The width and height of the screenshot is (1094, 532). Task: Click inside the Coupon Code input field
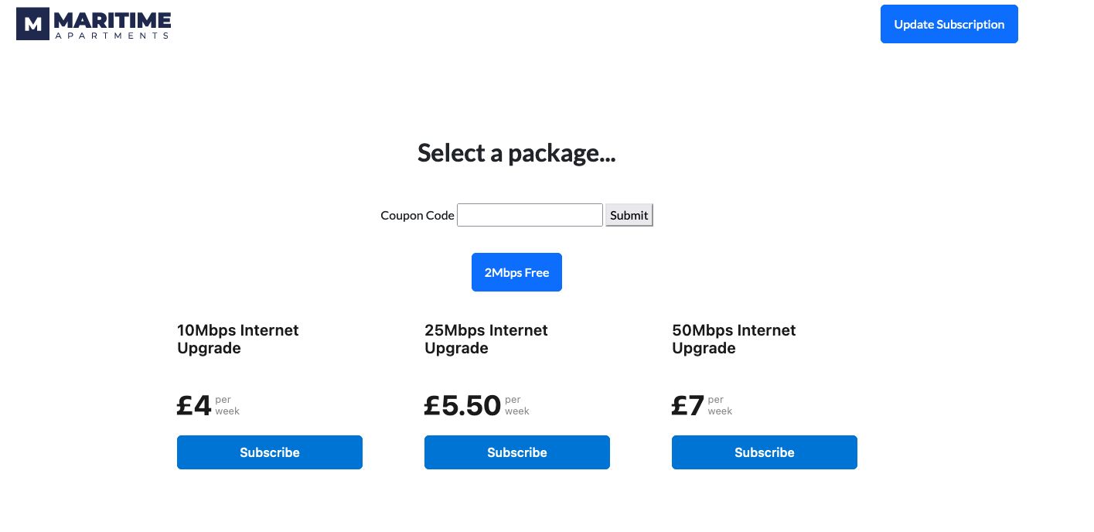click(530, 215)
